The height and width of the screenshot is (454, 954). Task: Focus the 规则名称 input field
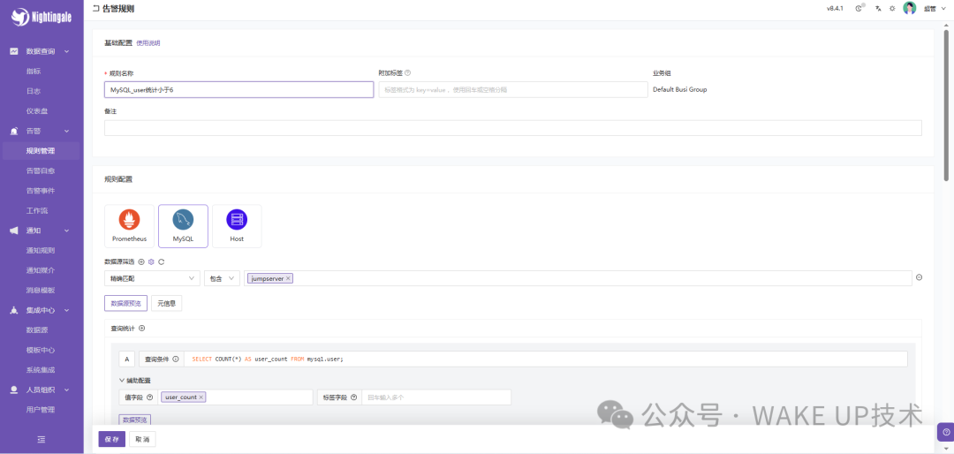tap(239, 90)
